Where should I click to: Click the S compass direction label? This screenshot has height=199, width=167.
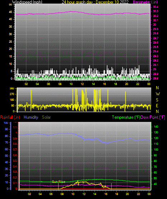click(157, 100)
